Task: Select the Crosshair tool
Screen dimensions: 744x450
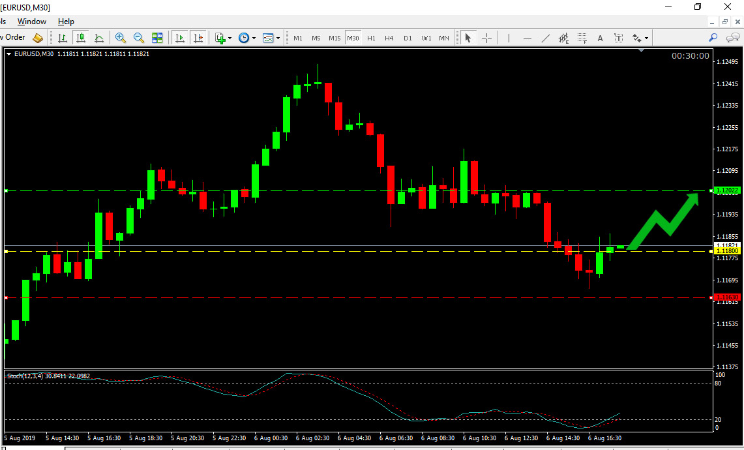Action: [x=486, y=38]
